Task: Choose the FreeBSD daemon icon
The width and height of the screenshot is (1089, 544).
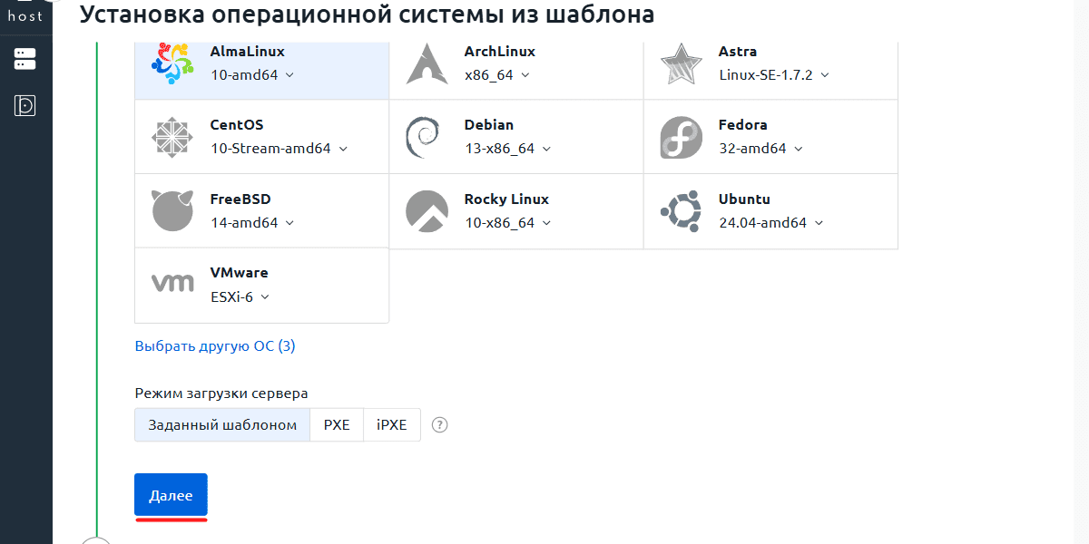Action: pyautogui.click(x=172, y=211)
